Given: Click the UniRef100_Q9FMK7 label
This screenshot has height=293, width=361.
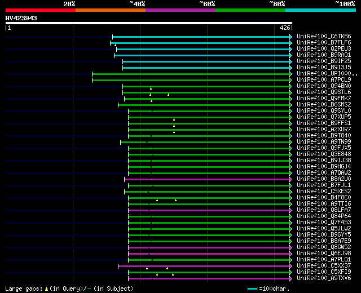Looking at the screenshot, I should pos(324,99).
